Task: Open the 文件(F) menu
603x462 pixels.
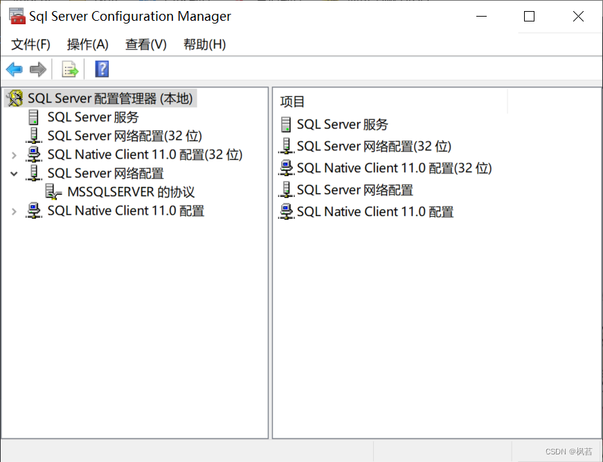Action: pyautogui.click(x=30, y=44)
